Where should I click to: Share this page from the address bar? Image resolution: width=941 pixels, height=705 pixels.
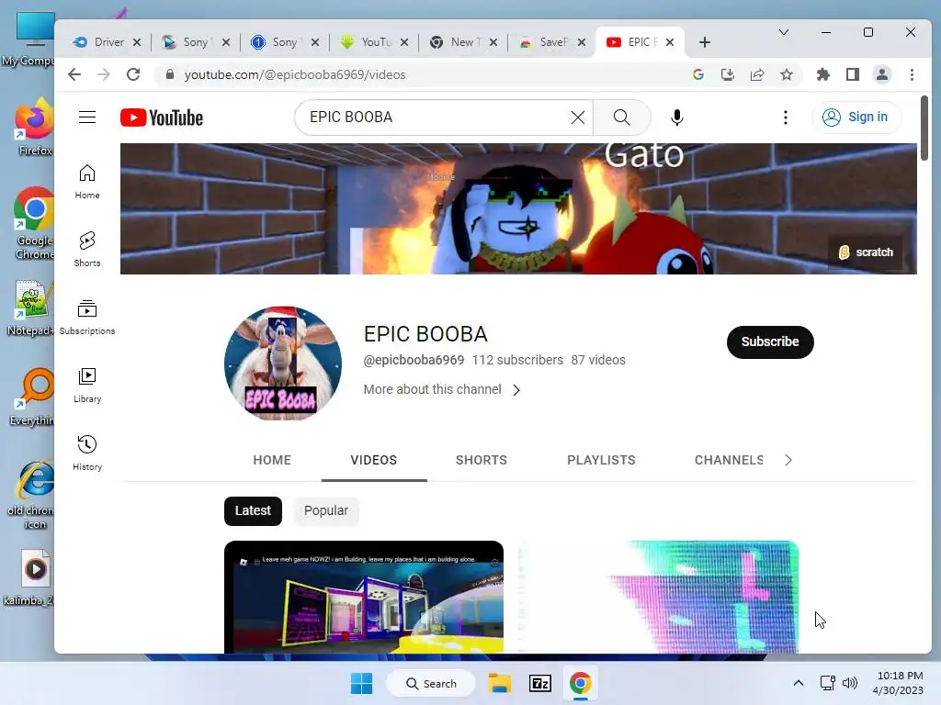pos(757,74)
